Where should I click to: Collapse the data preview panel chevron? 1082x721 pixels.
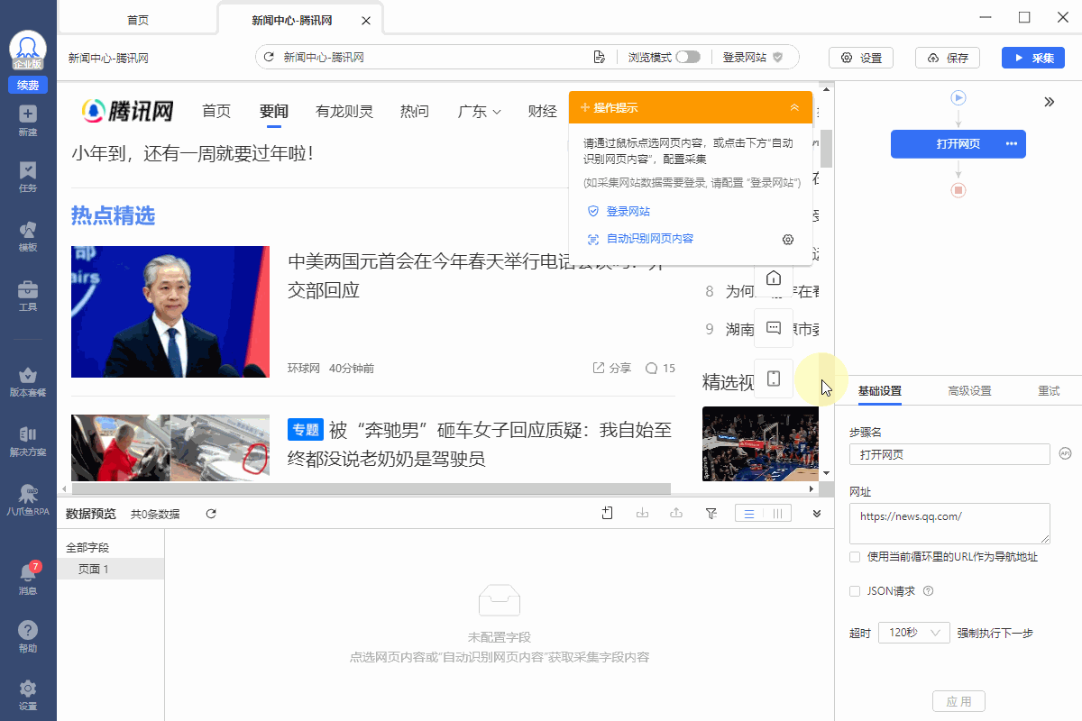click(x=817, y=514)
